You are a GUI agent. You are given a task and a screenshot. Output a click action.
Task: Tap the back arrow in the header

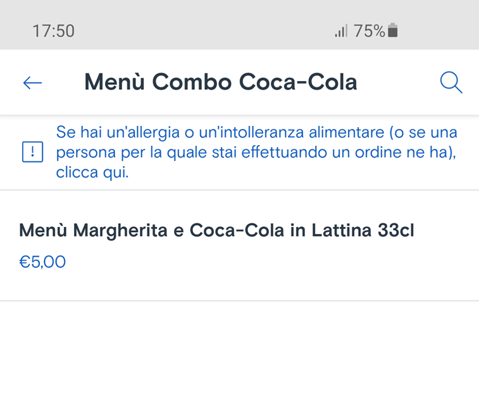tap(32, 82)
